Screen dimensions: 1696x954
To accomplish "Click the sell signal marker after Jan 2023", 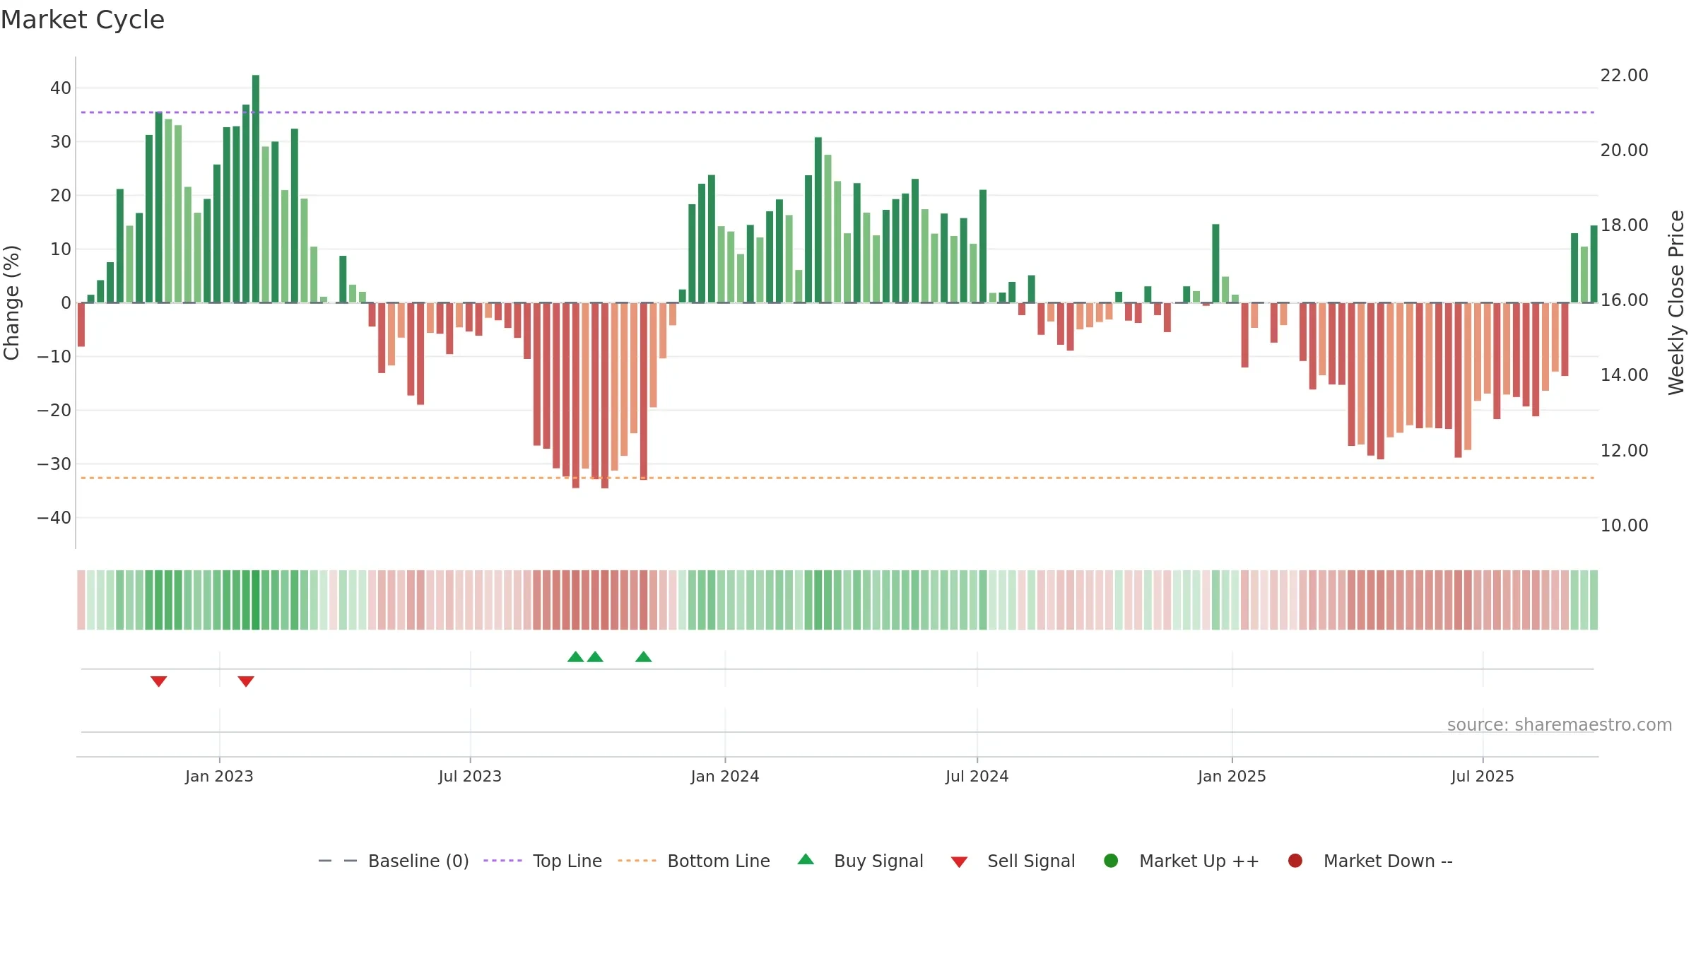I will (x=246, y=681).
